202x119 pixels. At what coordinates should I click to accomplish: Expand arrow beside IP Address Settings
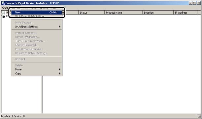coord(60,26)
